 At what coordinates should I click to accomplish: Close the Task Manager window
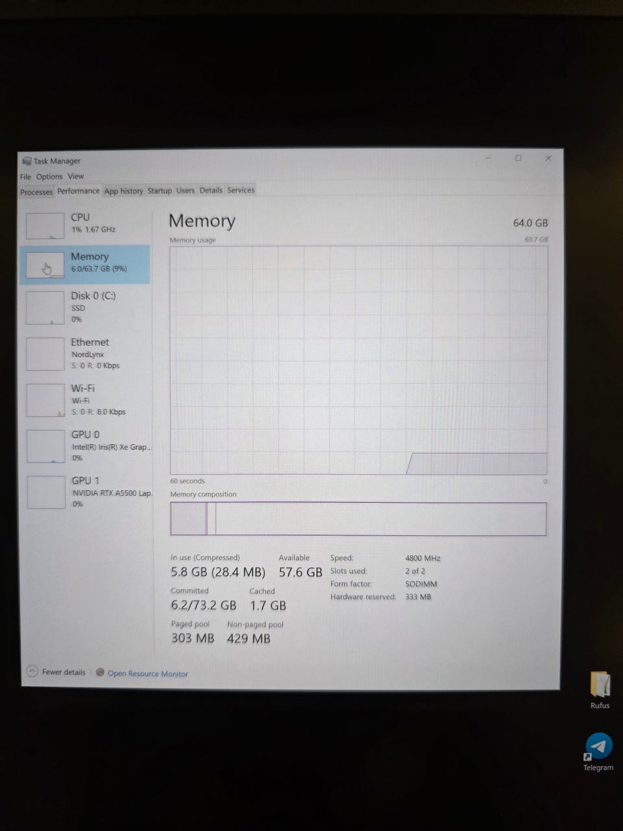point(548,158)
